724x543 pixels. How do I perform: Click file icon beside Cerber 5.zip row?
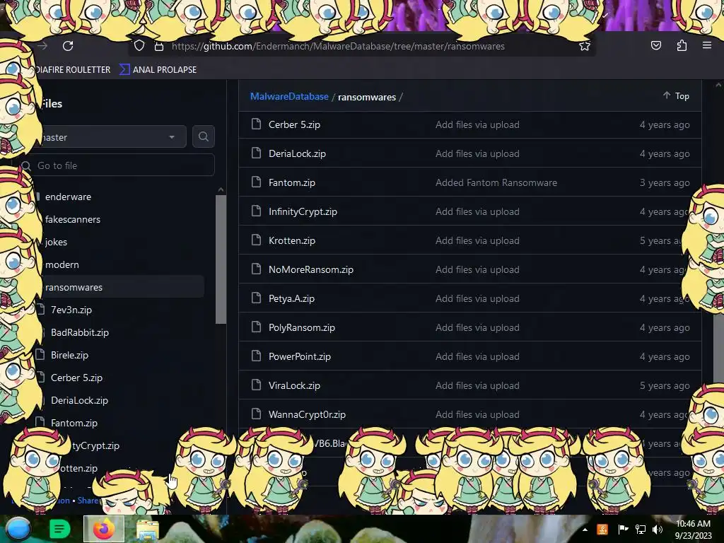coord(256,124)
